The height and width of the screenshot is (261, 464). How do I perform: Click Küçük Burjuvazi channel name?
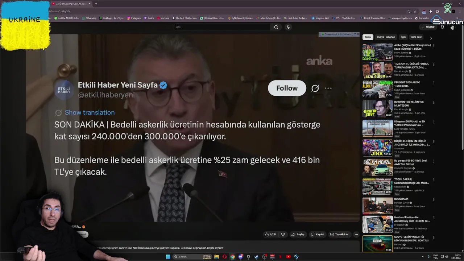click(x=402, y=90)
